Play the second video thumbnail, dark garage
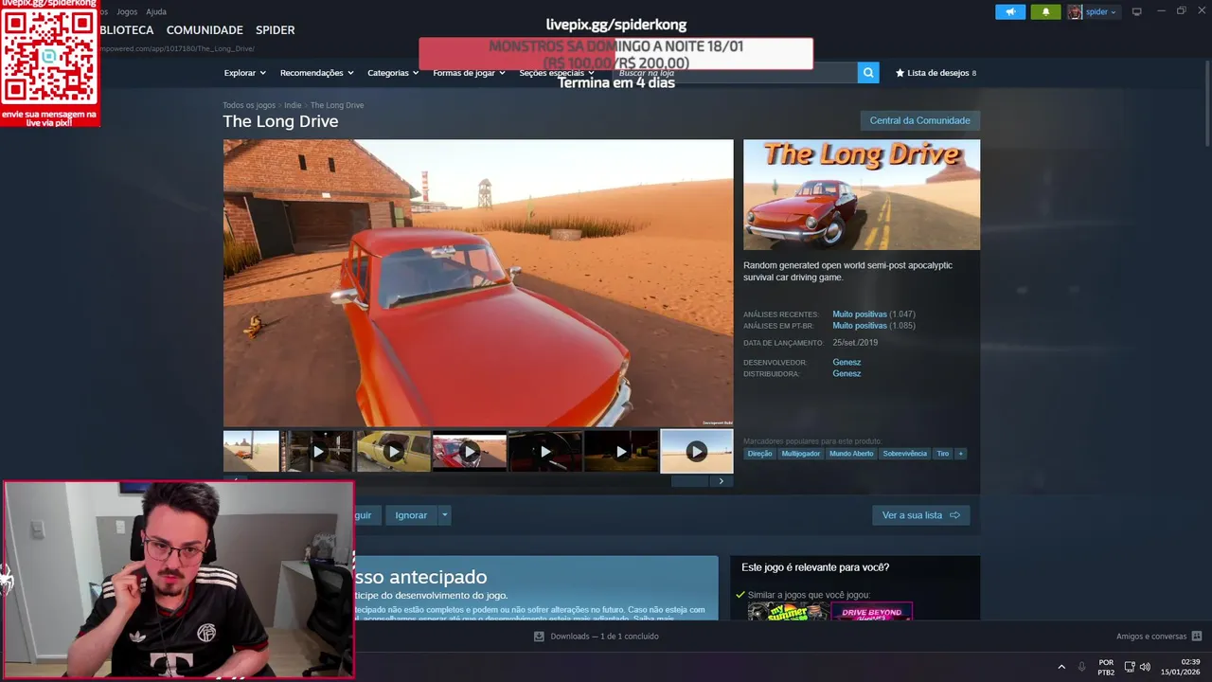 (x=318, y=452)
